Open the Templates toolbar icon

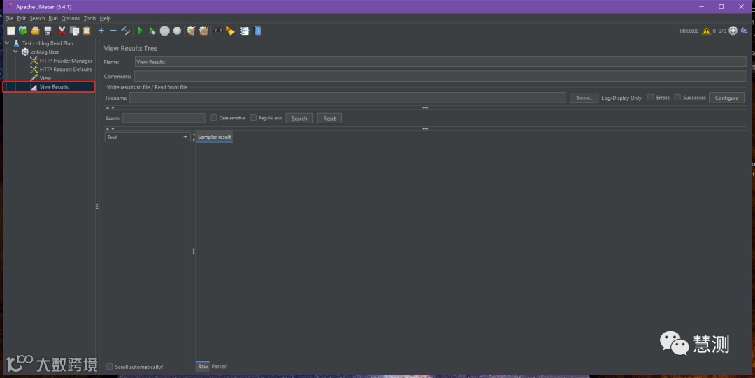click(22, 31)
